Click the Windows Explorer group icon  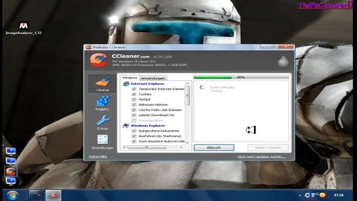pos(126,126)
